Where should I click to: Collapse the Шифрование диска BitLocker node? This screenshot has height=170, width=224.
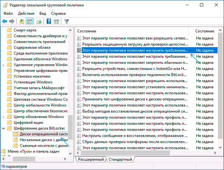pyautogui.click(x=4, y=129)
